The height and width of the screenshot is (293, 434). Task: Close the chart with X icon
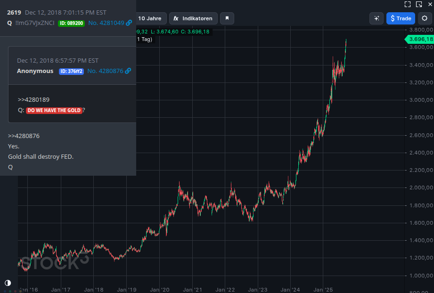click(x=430, y=4)
